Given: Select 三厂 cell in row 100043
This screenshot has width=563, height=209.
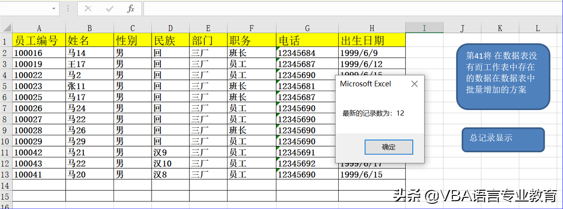Looking at the screenshot, I should point(208,163).
